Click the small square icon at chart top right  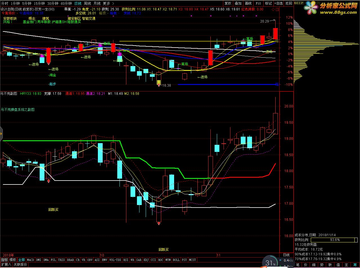tap(278, 9)
